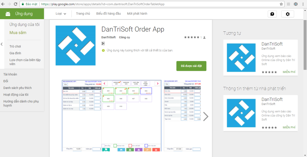This screenshot has height=157, width=307.
Task: Open Trò chơi category
Action: 15,46
